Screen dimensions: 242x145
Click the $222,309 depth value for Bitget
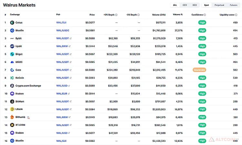(112, 54)
